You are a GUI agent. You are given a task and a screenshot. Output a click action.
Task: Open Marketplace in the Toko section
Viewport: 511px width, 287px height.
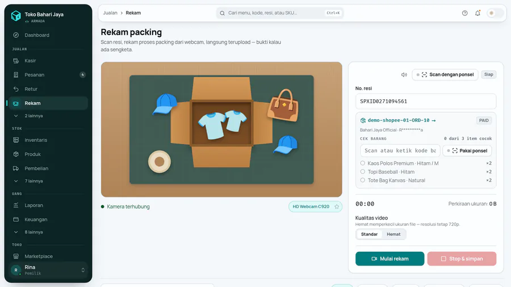[x=48, y=256]
